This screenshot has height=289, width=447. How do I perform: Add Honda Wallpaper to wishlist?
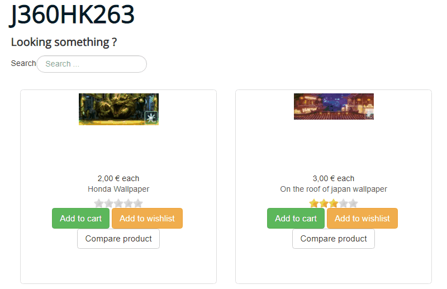tap(147, 218)
